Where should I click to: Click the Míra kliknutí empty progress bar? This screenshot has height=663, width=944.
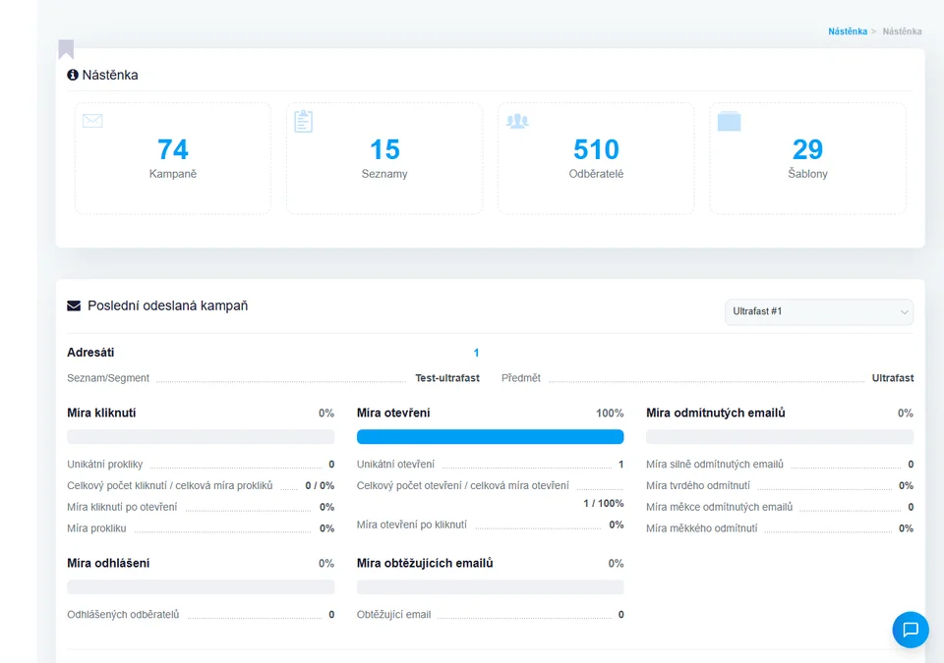click(x=201, y=437)
